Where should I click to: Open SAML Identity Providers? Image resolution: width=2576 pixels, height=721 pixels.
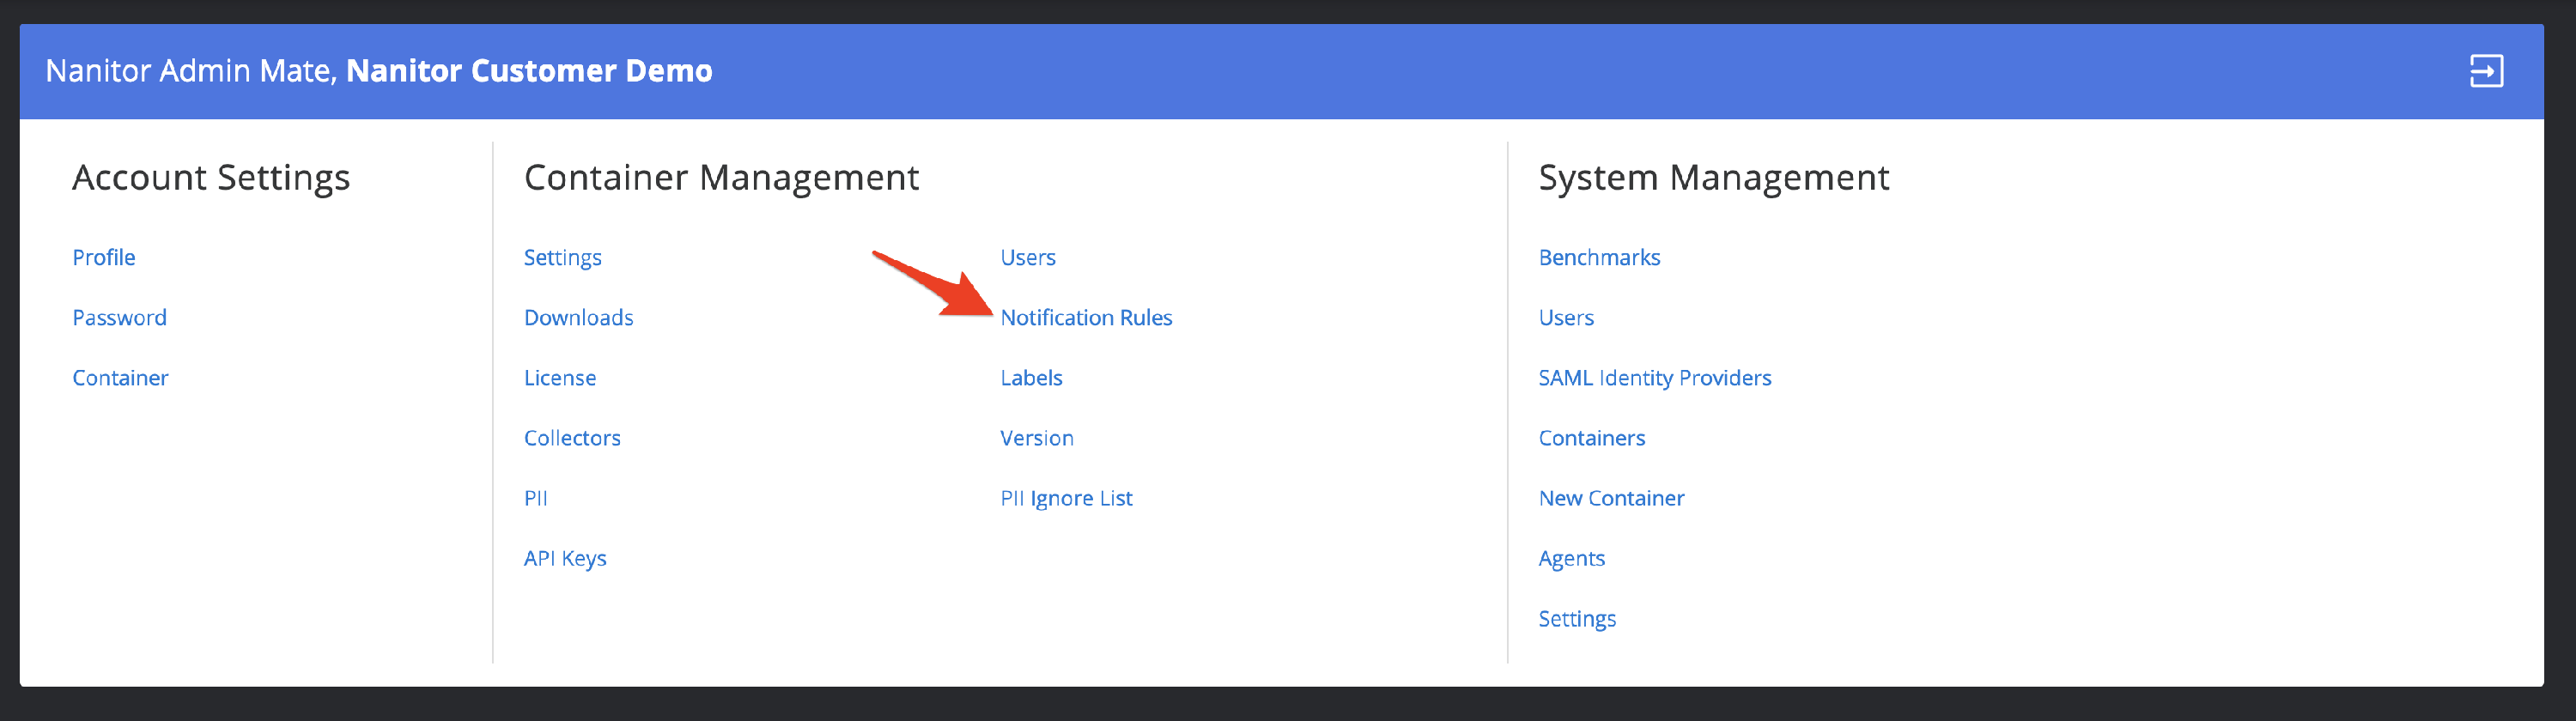pos(1654,378)
